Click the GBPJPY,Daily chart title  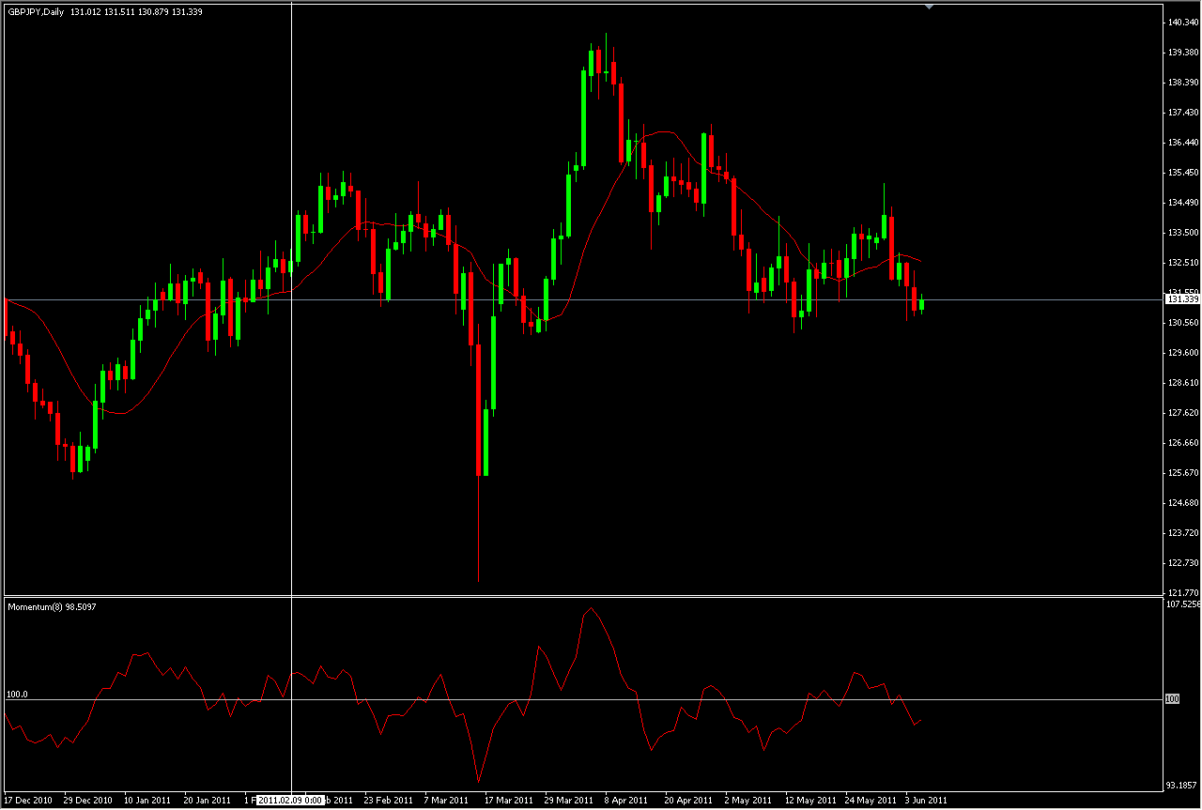tap(37, 11)
